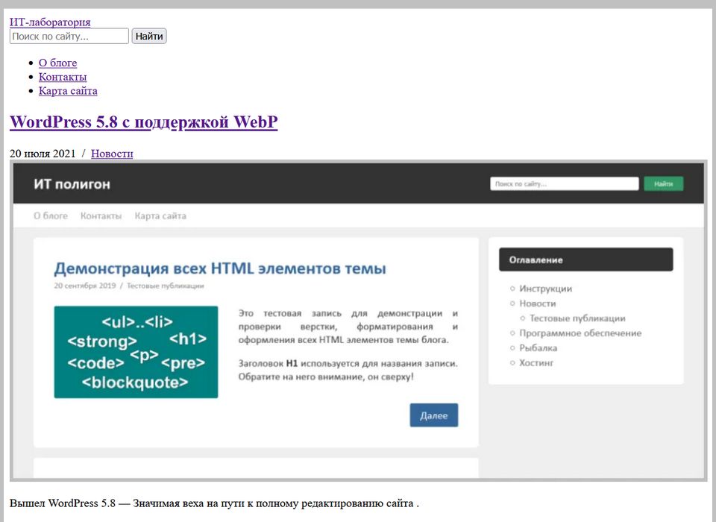Click the embedded ИТ полигон theme screenshot
The image size is (716, 522).
[x=358, y=321]
